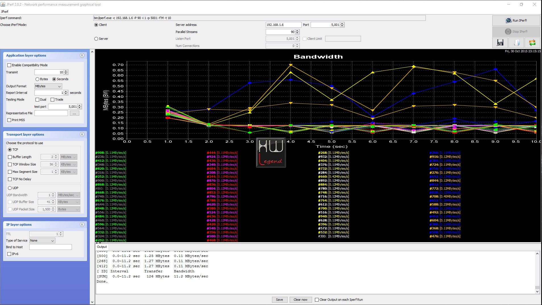The image size is (542, 305).
Task: Click legend entry #588 0.25MBytes/s
Action: pos(445,204)
